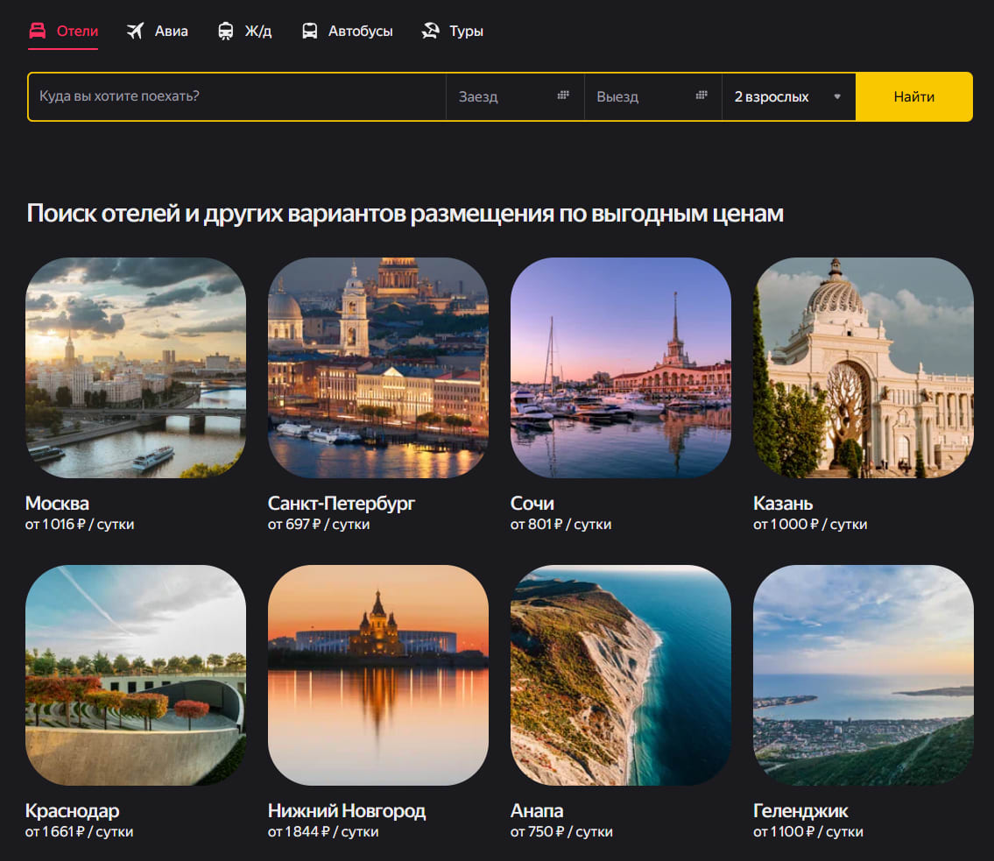The image size is (994, 861).
Task: Switch to the Туры tab label
Action: tap(466, 31)
